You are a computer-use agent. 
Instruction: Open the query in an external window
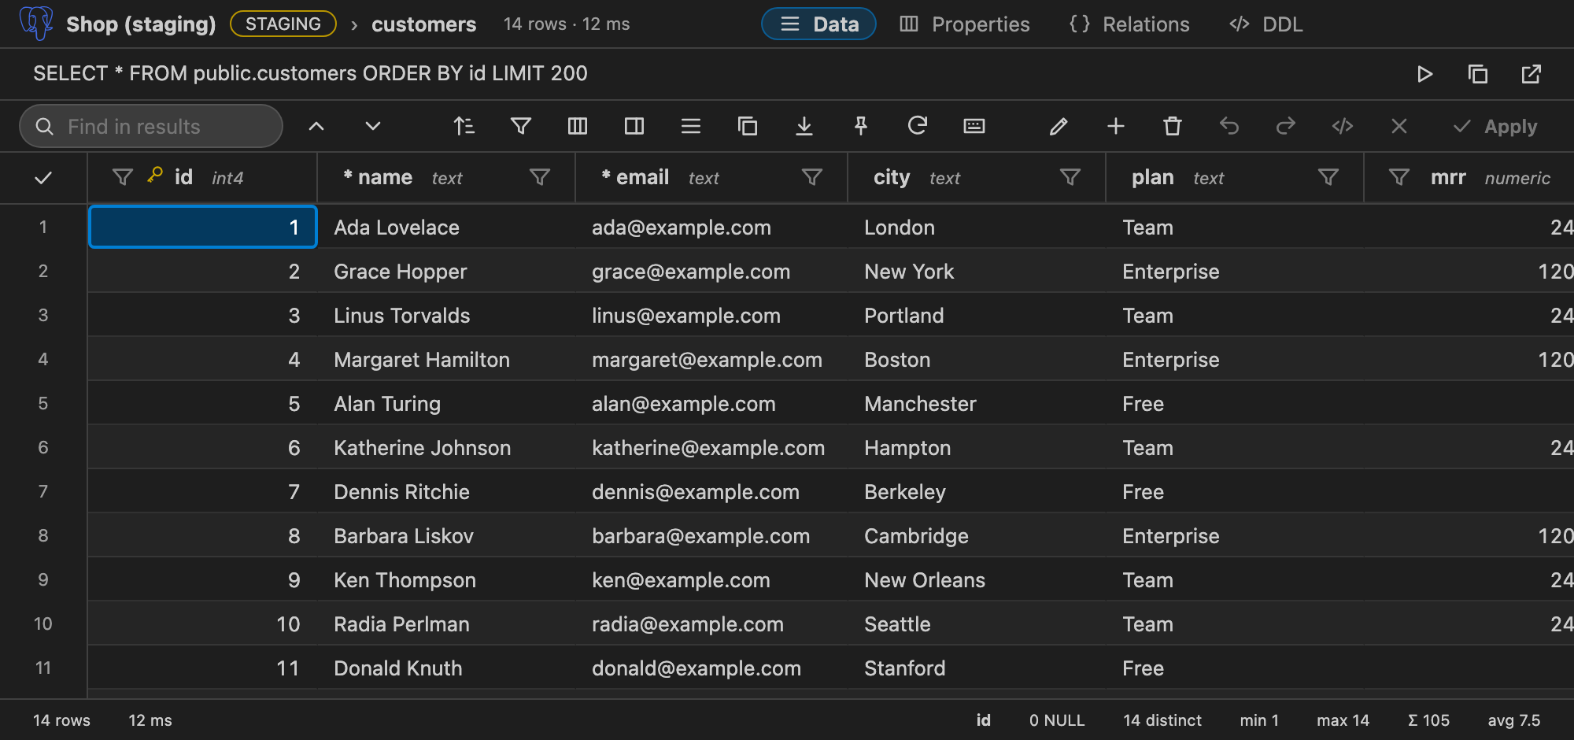pyautogui.click(x=1531, y=74)
